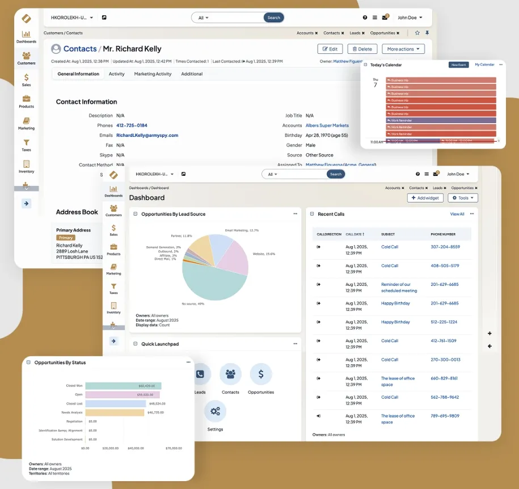
Task: Expand the Contacts window sidebar with the arrow button
Action: [x=27, y=203]
